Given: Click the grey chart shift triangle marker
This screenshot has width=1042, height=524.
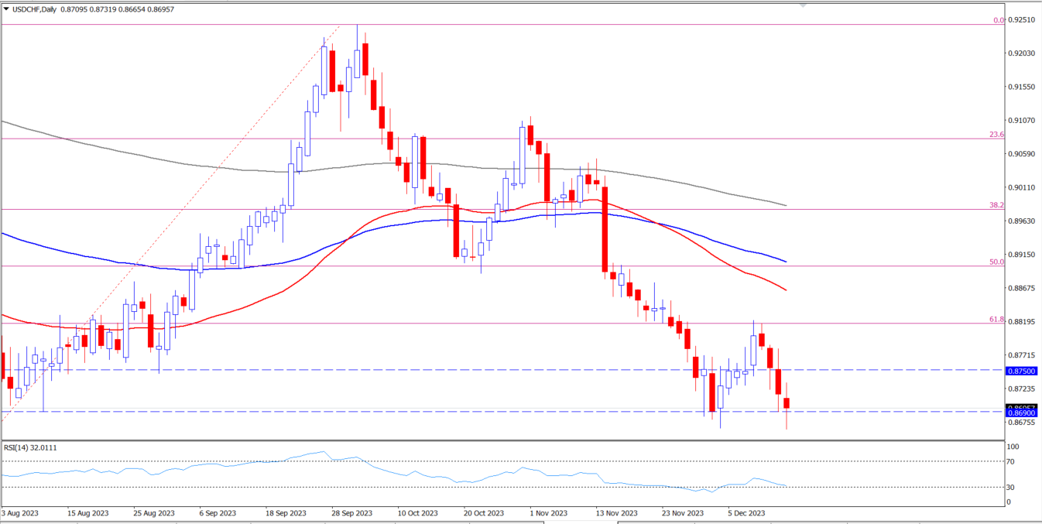Looking at the screenshot, I should [x=803, y=5].
